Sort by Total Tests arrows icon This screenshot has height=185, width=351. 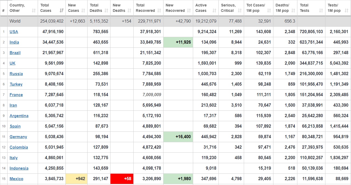tap(321, 11)
